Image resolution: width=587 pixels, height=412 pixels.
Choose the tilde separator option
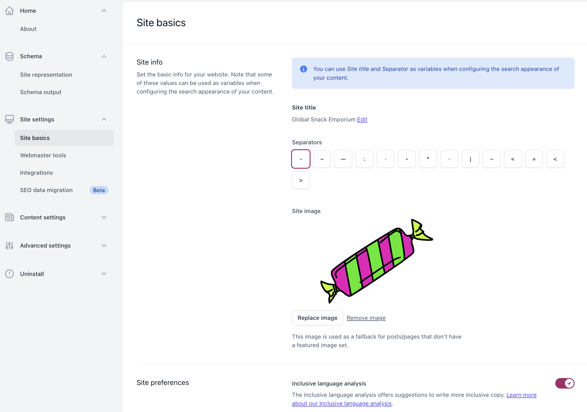491,159
